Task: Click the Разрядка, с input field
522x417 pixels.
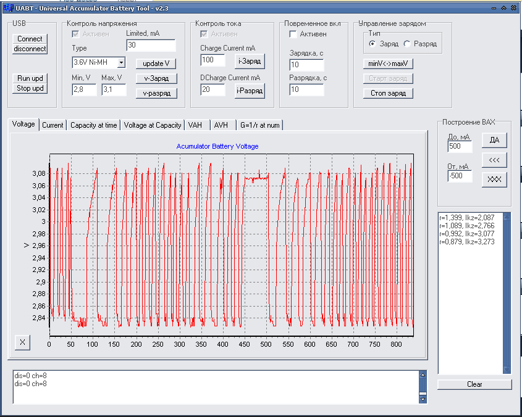Action: (x=306, y=89)
